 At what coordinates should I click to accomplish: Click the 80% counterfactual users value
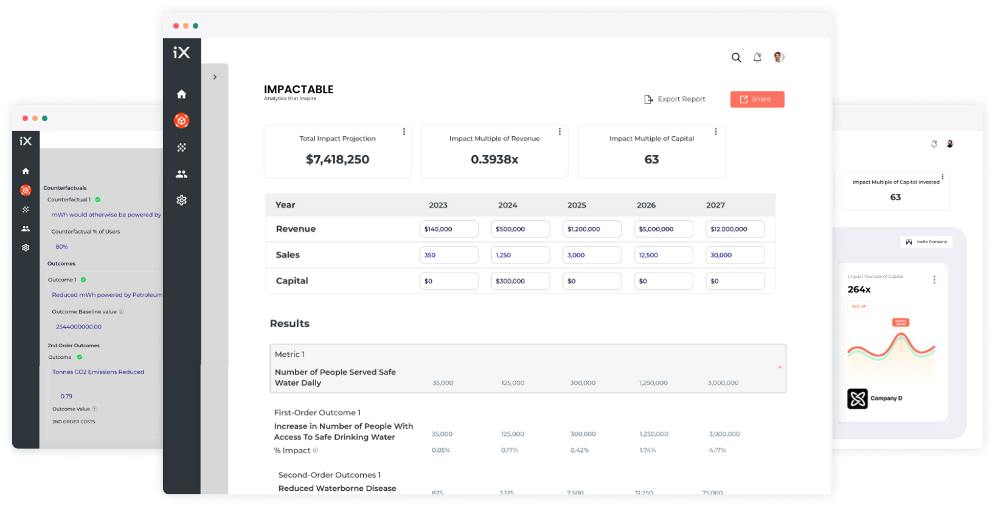(x=61, y=247)
